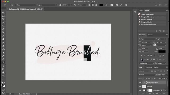Switch to the History tab
Viewport: 170px width, 95px height.
click(x=150, y=35)
